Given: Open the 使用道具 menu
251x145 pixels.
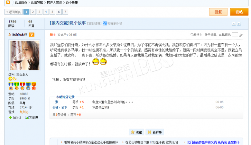Looking at the screenshot, I should coord(210,35).
